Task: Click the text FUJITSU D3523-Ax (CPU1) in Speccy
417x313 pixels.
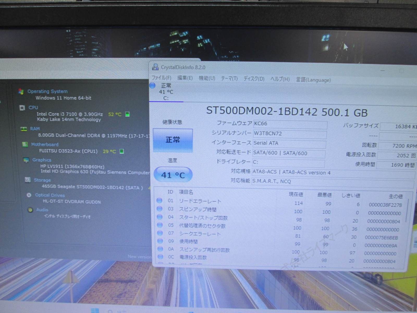Action: 68,151
